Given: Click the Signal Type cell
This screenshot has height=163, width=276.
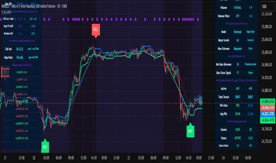Looking at the screenshot, I should point(251,32).
